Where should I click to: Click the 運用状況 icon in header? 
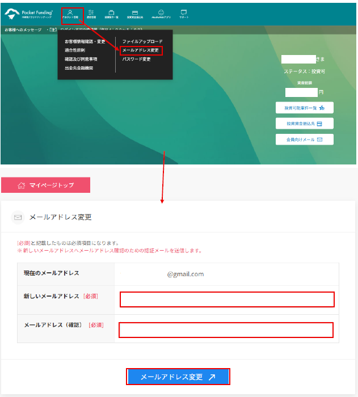91,14
